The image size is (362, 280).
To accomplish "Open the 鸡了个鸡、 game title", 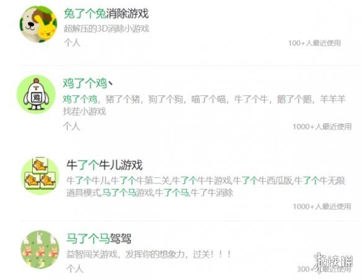I will pos(88,83).
